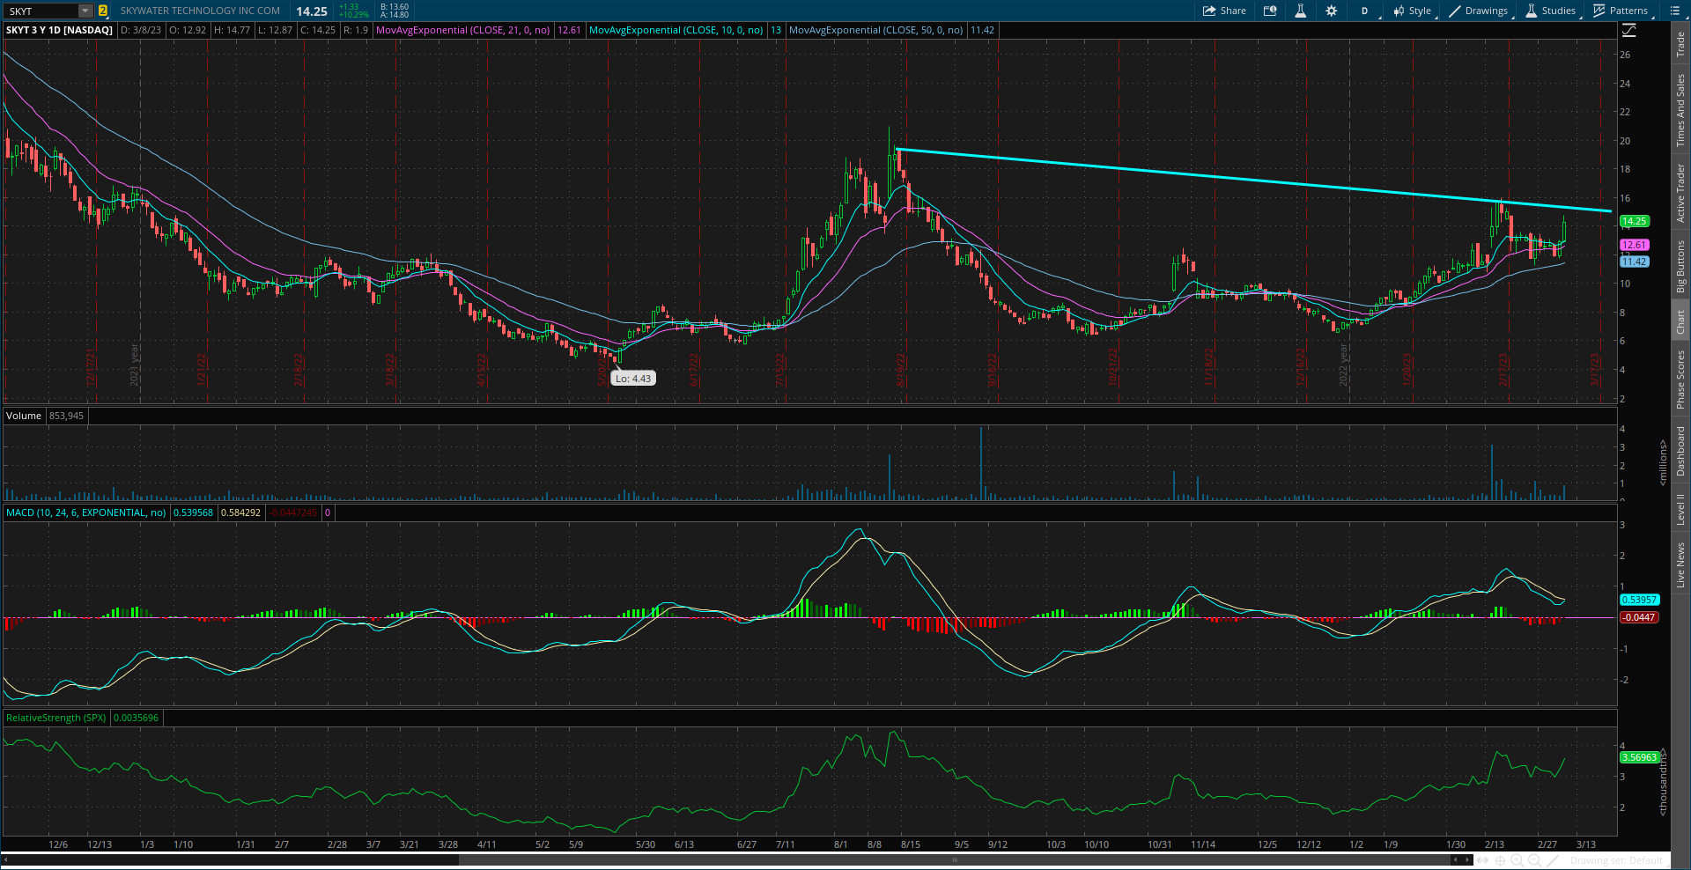1691x870 pixels.
Task: Click the SKYT symbol input field
Action: tap(42, 11)
